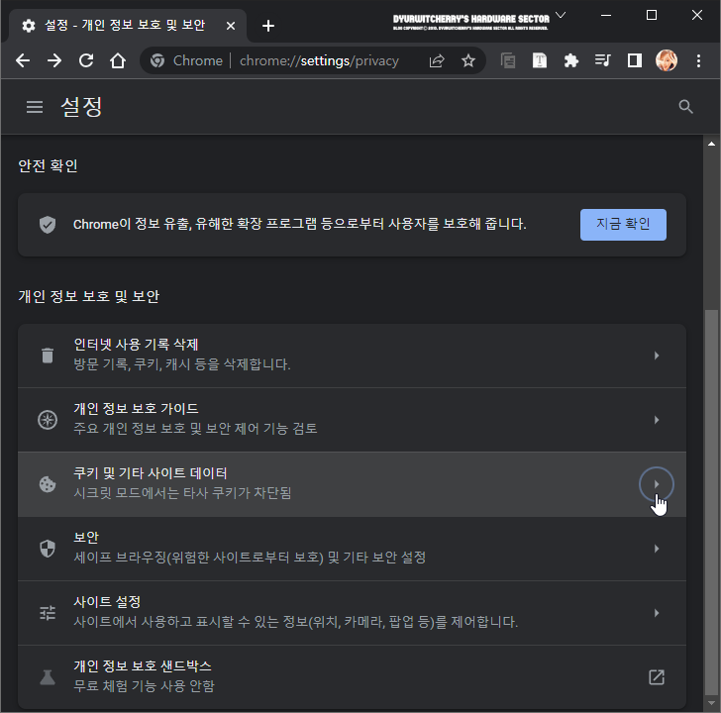Open 개인 정보 보호 샌드박스 entry
The height and width of the screenshot is (713, 721).
352,677
